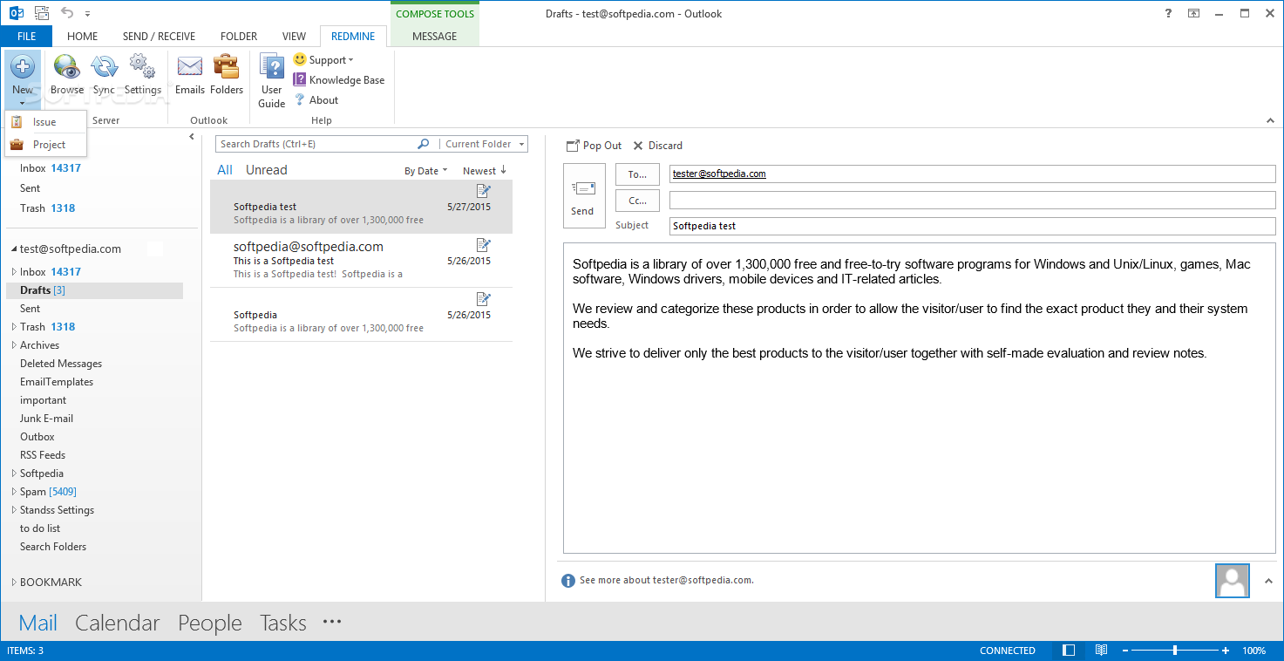
Task: Click into the Cc address field
Action: pyautogui.click(x=972, y=201)
